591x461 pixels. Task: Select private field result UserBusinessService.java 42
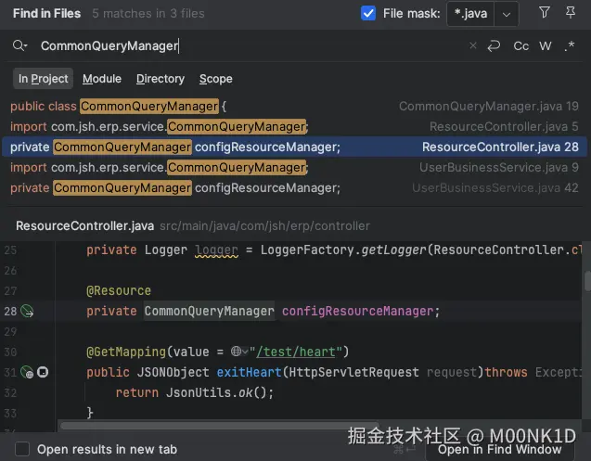pos(295,187)
